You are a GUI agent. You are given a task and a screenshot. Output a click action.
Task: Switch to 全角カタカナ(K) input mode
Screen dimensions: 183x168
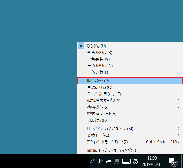(x=130, y=52)
